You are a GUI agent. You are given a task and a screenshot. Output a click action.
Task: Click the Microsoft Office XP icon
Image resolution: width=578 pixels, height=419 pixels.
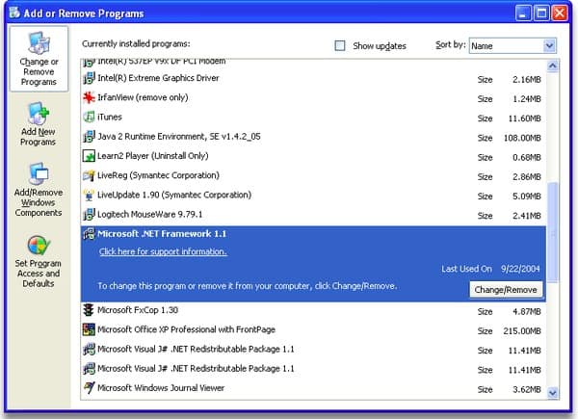[89, 329]
